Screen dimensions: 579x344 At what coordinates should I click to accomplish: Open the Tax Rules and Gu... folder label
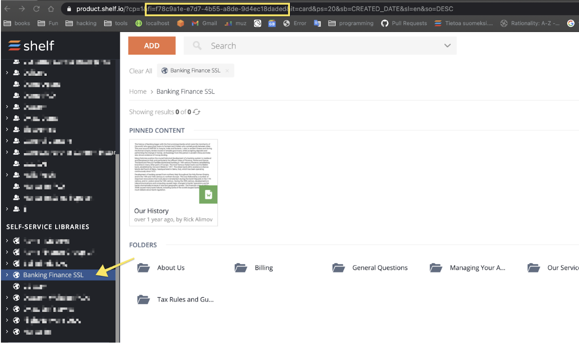(x=186, y=300)
